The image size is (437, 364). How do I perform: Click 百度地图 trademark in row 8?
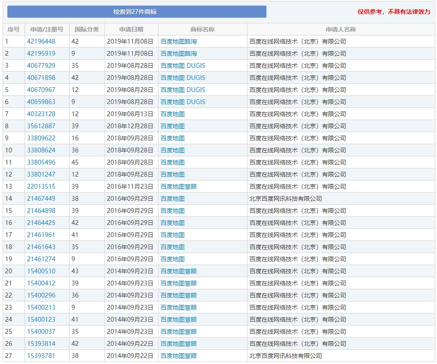pos(173,126)
